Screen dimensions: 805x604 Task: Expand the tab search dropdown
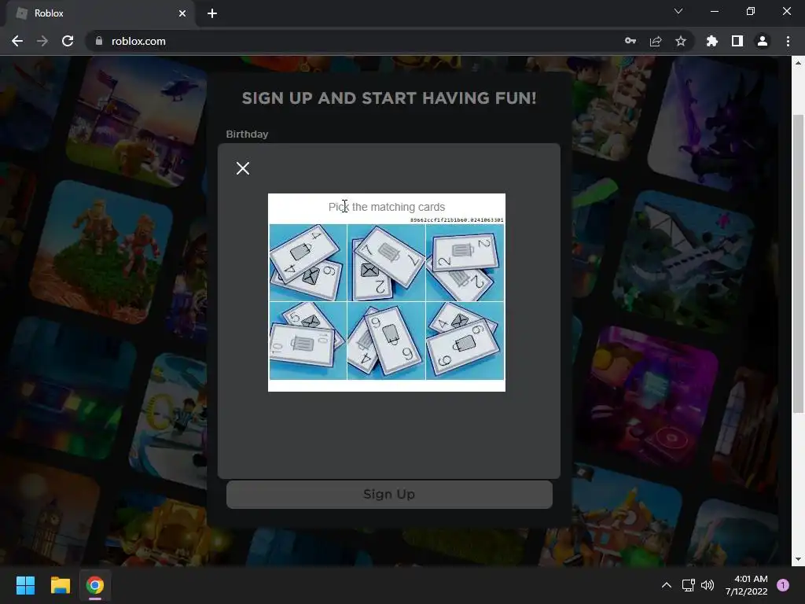click(x=678, y=11)
